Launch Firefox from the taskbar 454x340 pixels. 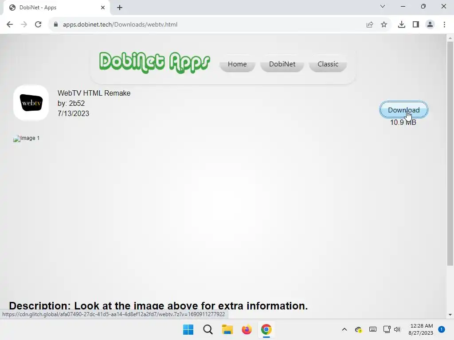coord(247,329)
